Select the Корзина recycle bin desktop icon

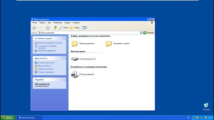pos(206,107)
